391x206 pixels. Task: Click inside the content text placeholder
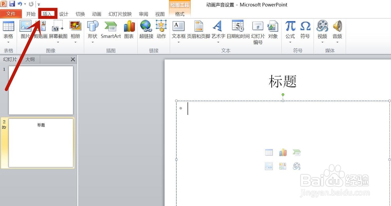(283, 153)
